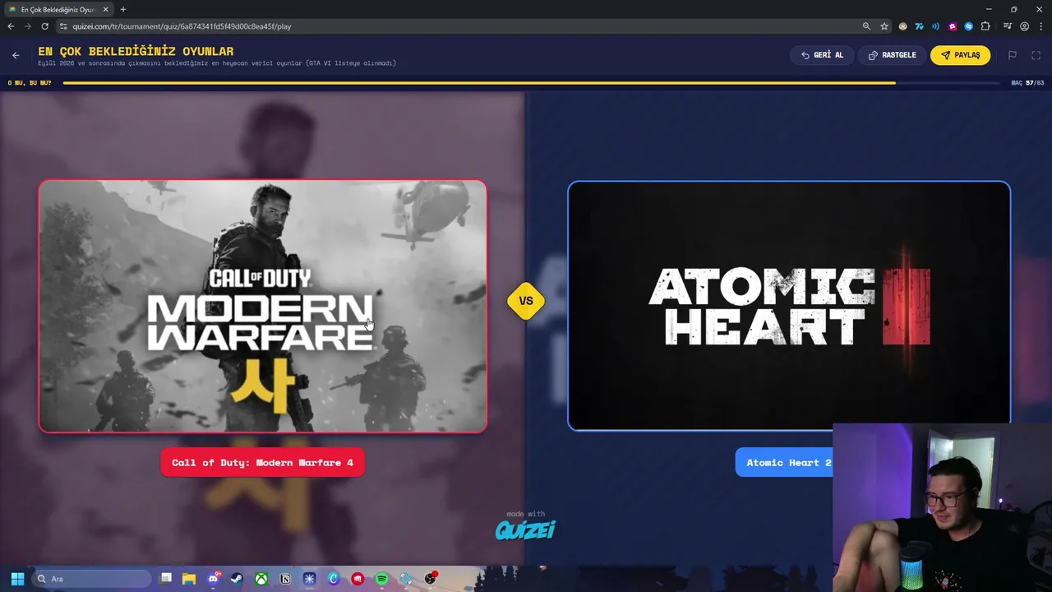The image size is (1052, 592).
Task: Click the RASTGELE random button
Action: [892, 55]
